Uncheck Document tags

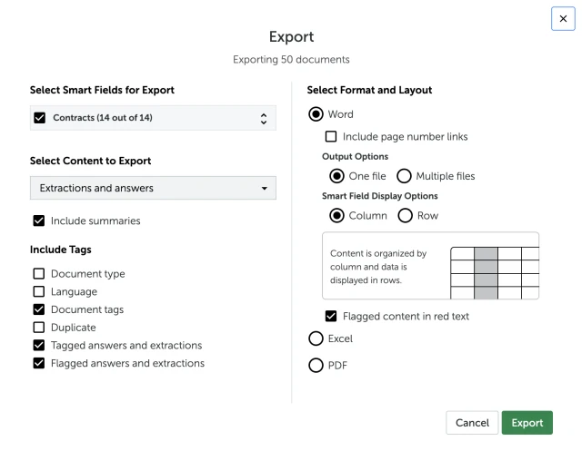(38, 309)
